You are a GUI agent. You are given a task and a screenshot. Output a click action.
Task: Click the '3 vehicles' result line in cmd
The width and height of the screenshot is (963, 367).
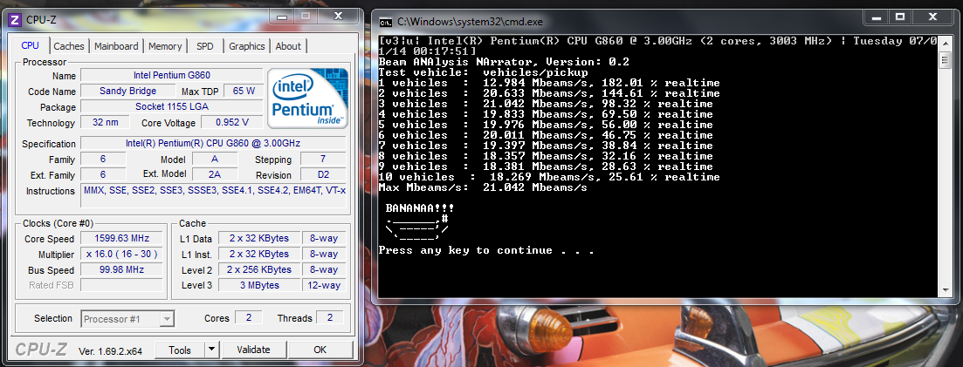pyautogui.click(x=546, y=104)
